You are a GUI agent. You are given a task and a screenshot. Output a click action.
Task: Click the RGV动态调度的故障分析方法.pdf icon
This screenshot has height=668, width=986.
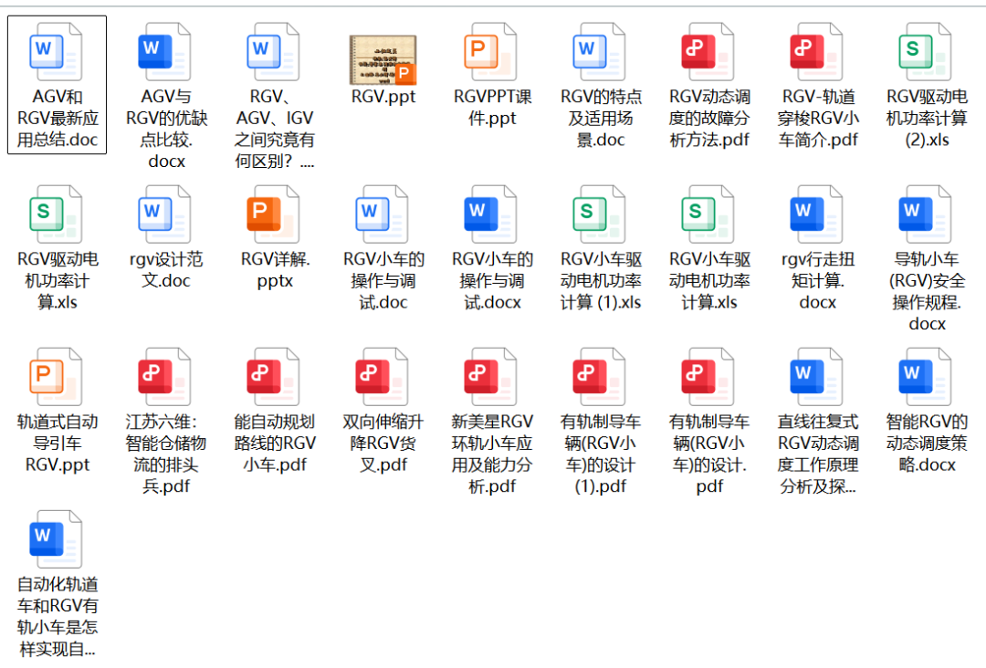pyautogui.click(x=708, y=52)
